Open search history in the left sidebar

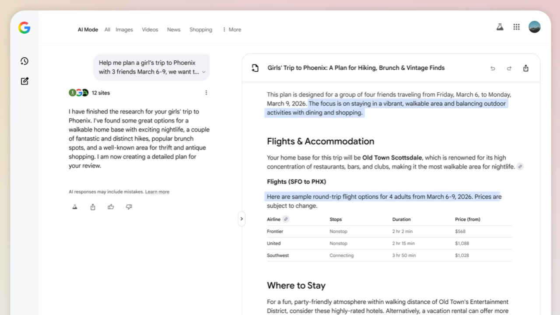pos(24,61)
